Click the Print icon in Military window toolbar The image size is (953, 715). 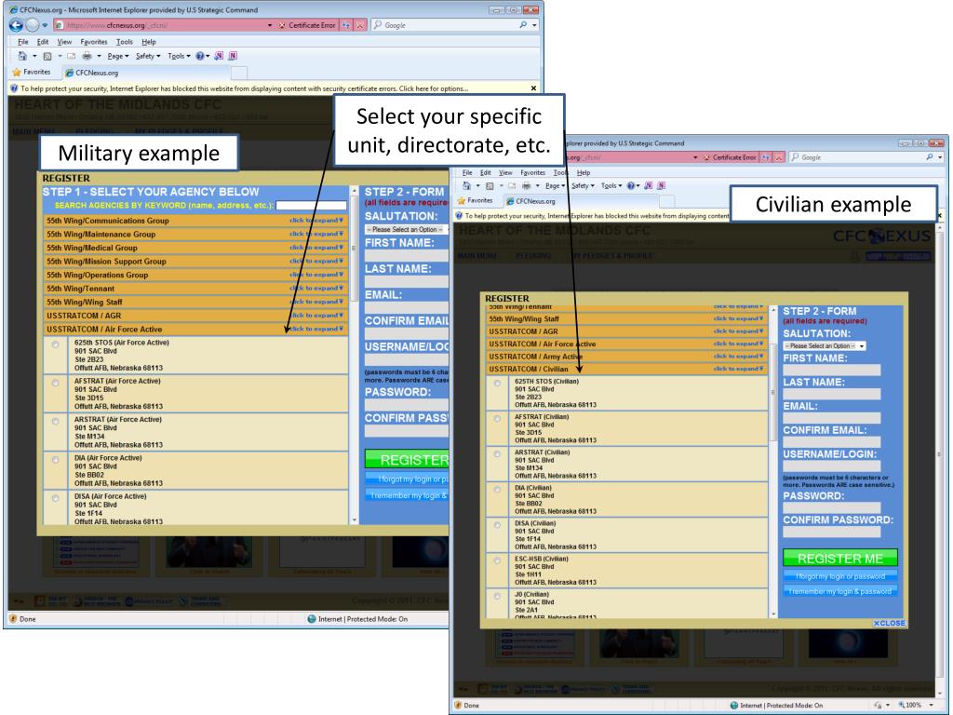87,56
